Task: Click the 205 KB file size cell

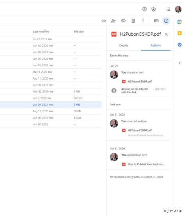Action: (x=78, y=98)
